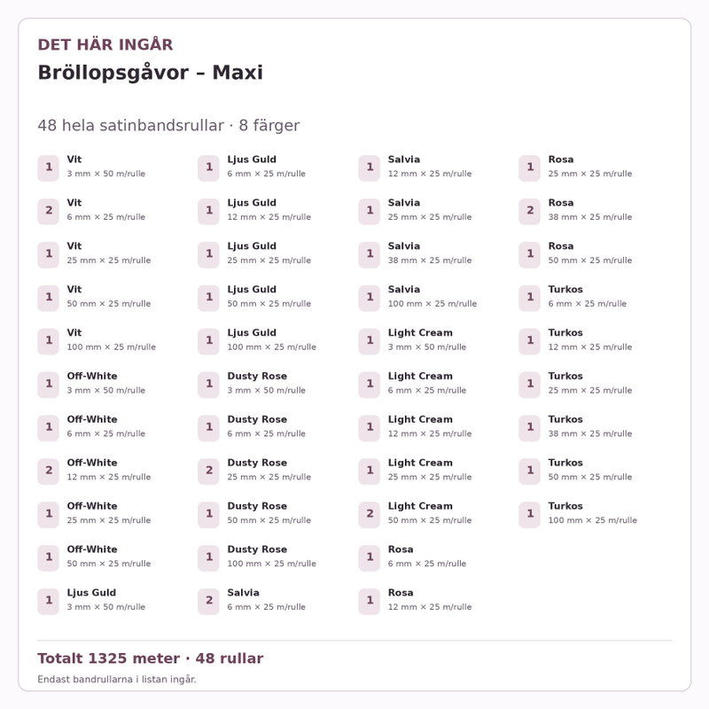Click quantity badge for Light Cream 50 mm
The width and height of the screenshot is (709, 709).
(370, 515)
